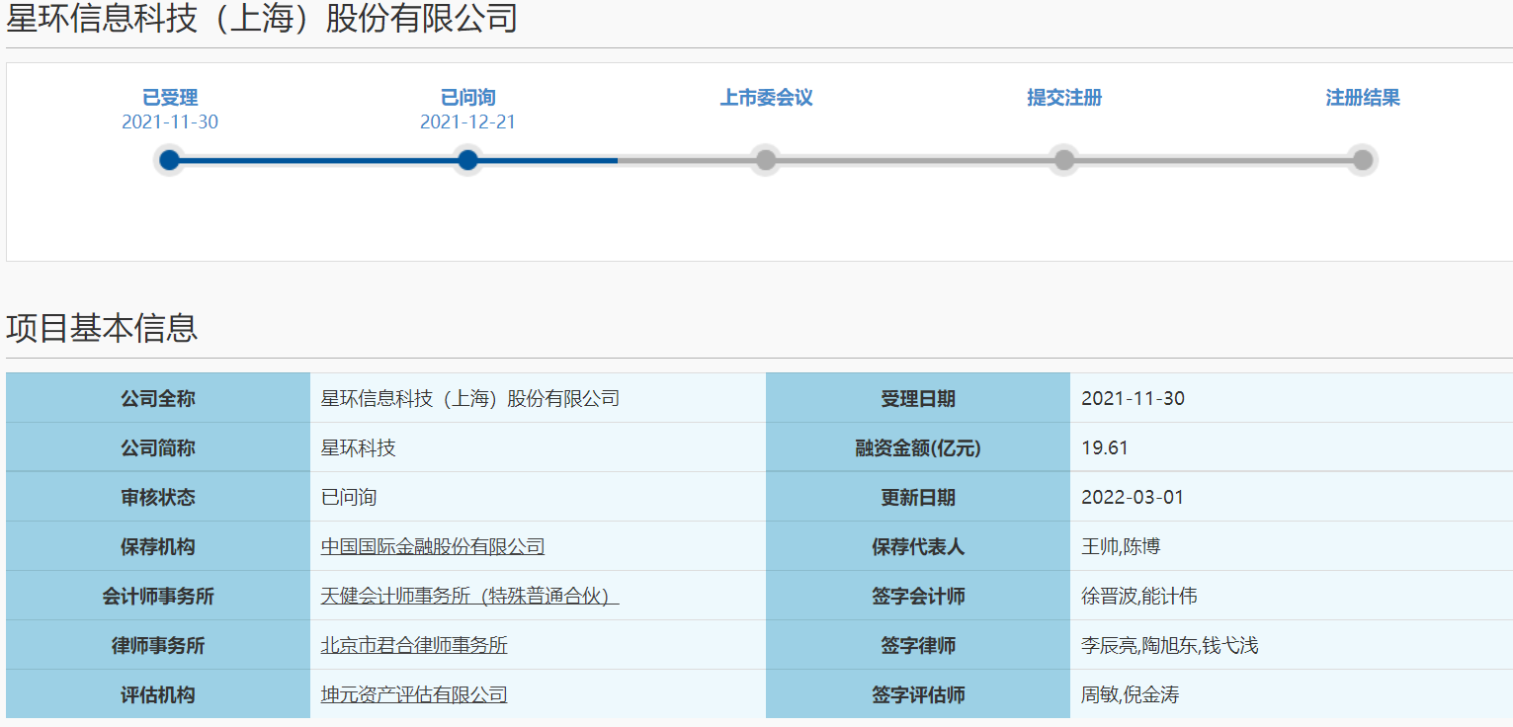Screen dimensions: 1513x727
Task: Click the 保荐机构 header cell
Action: [158, 546]
